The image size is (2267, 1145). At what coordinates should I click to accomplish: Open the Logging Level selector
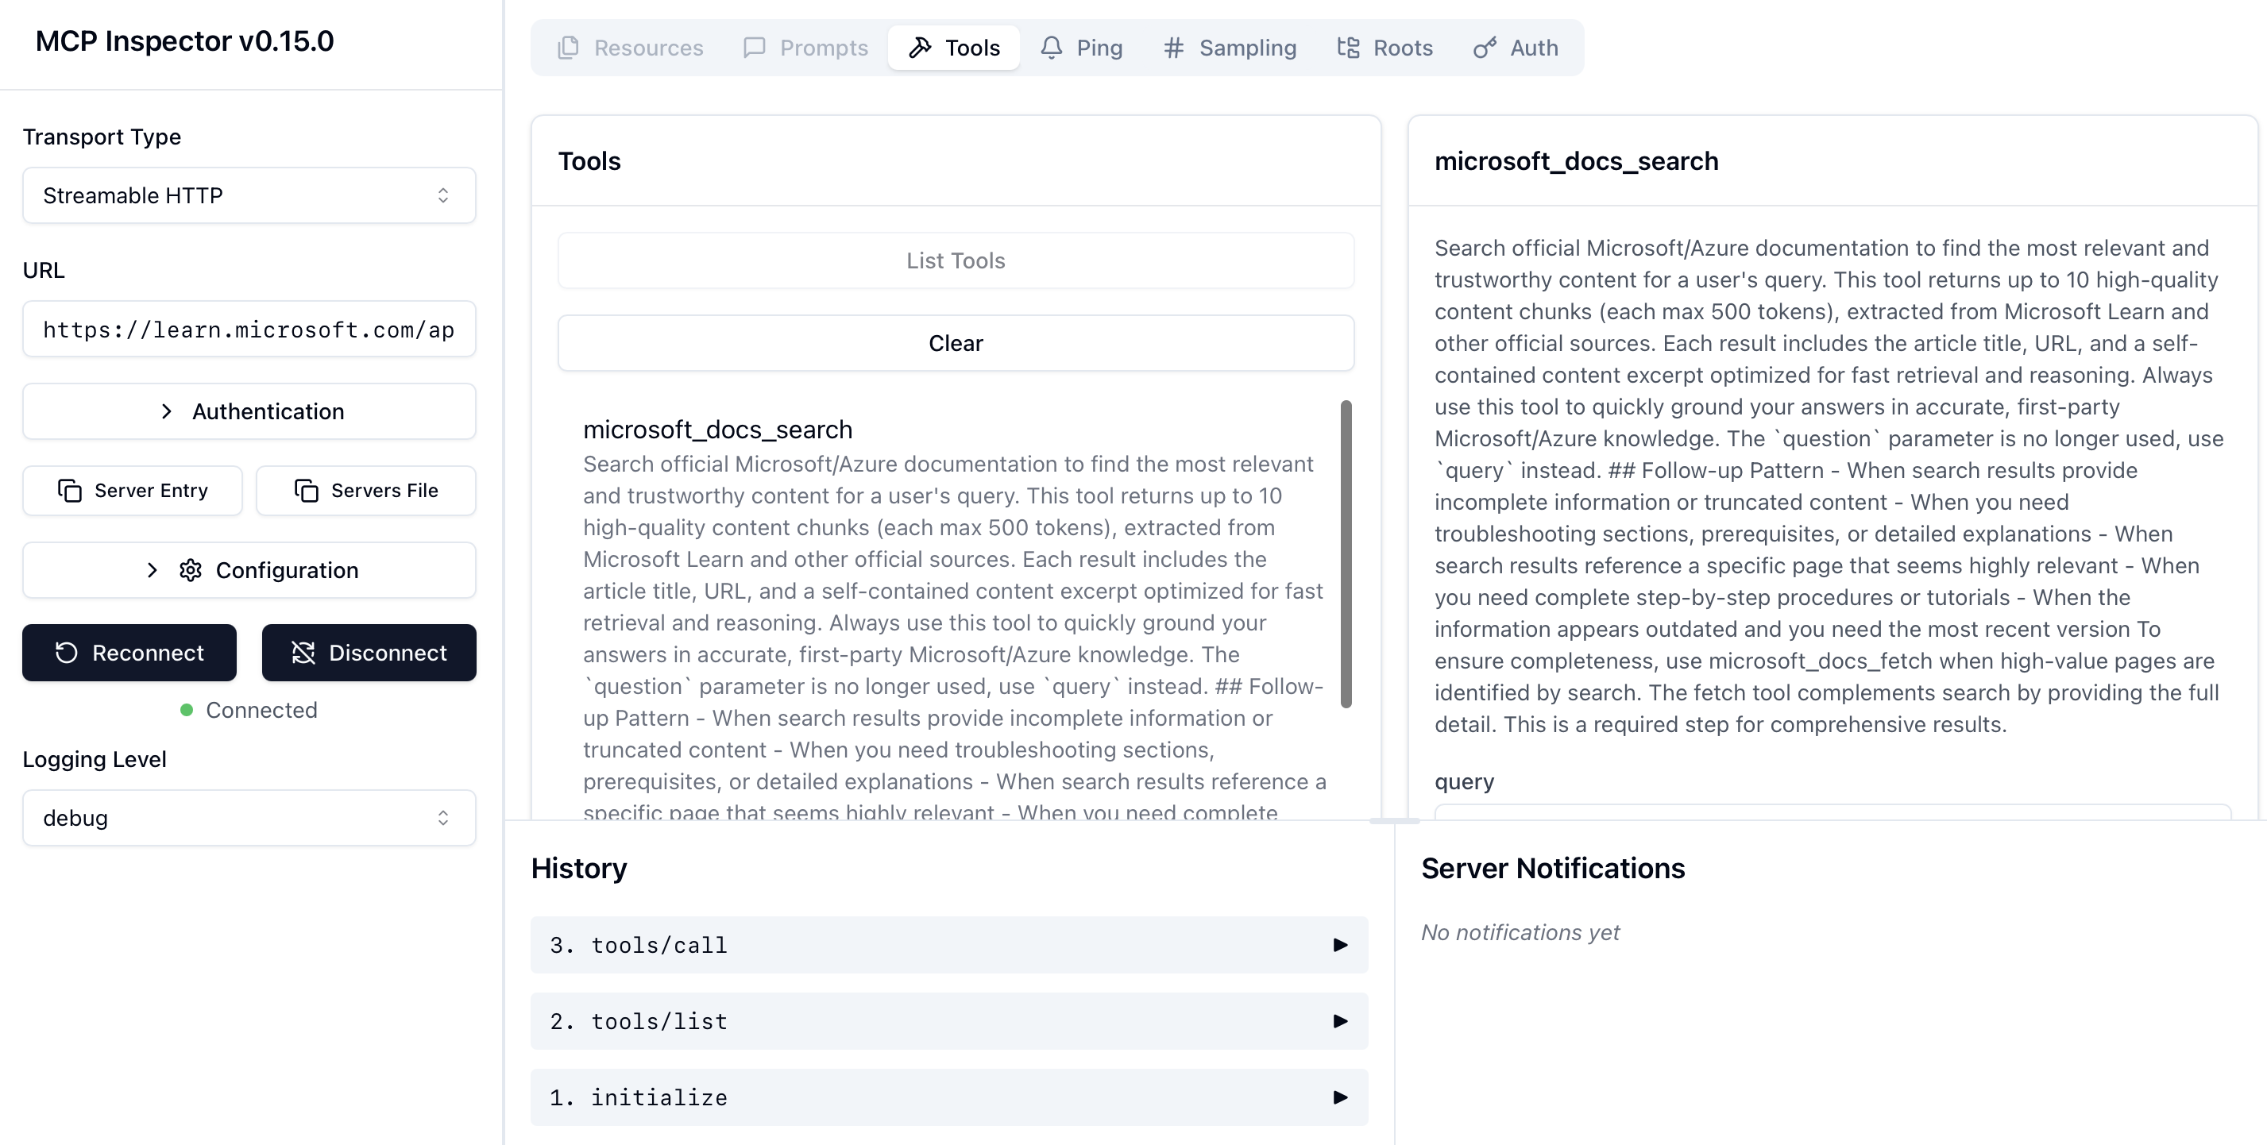[x=249, y=818]
